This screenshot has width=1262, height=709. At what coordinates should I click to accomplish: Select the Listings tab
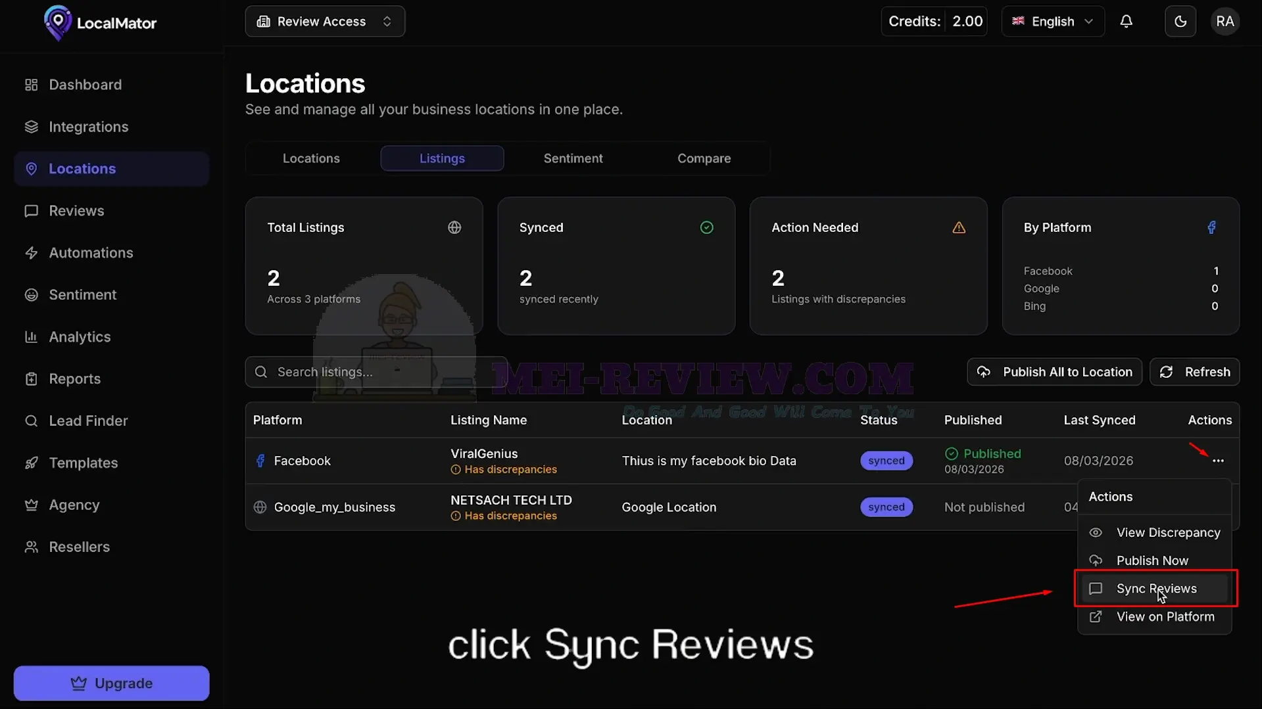[442, 158]
